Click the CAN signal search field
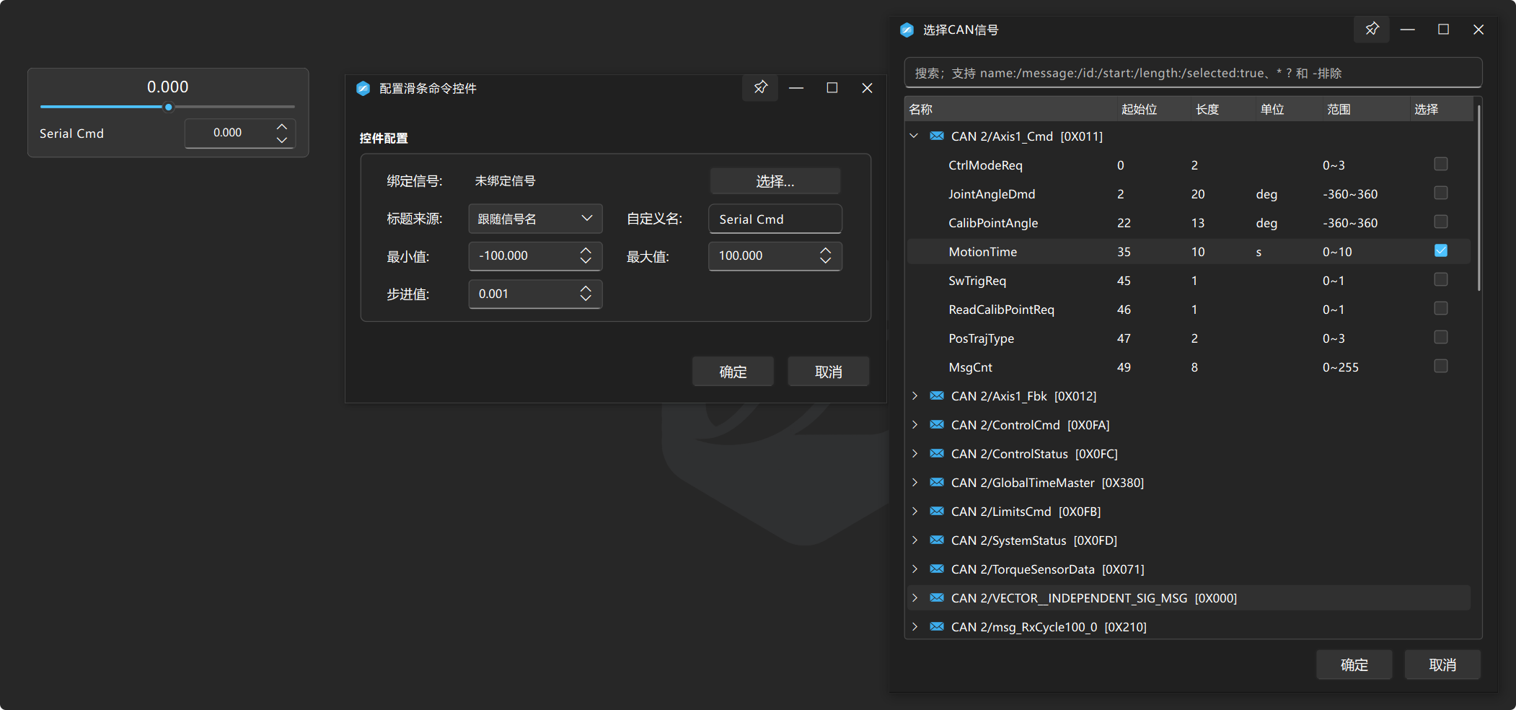This screenshot has height=710, width=1516. tap(1193, 73)
